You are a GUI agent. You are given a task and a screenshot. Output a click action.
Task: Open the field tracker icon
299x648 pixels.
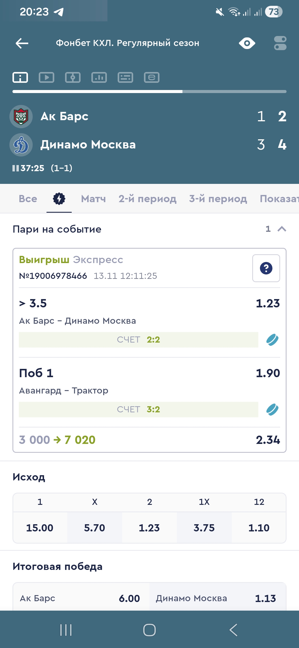(x=73, y=78)
